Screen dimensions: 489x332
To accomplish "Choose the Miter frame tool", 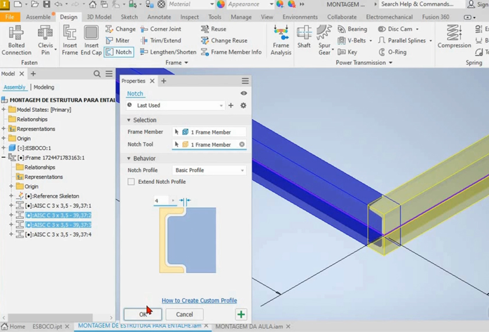I will coord(118,41).
